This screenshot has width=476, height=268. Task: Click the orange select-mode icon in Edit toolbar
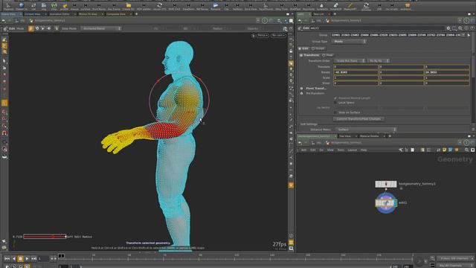pyautogui.click(x=31, y=28)
